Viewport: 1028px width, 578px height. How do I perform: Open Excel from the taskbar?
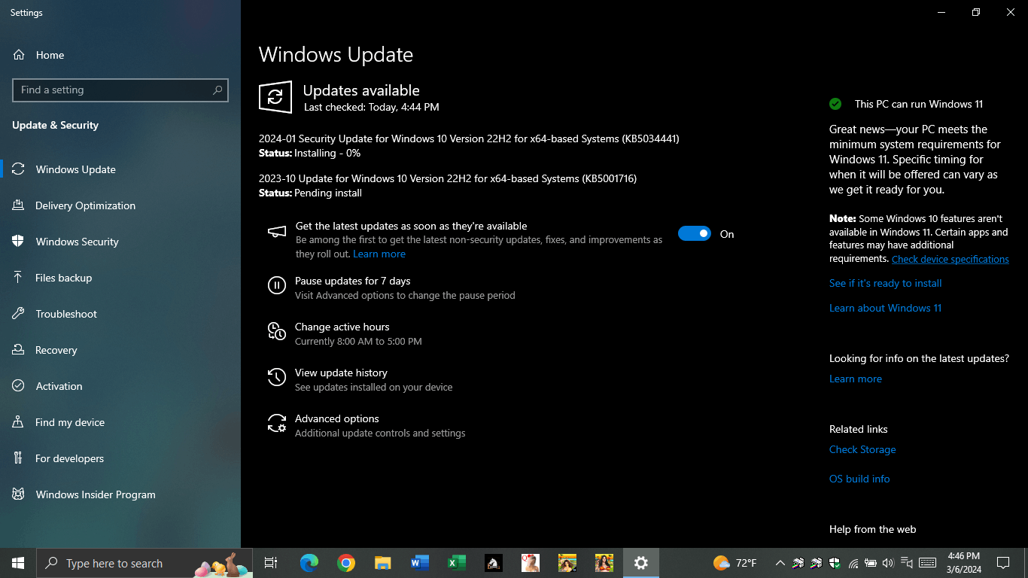tap(457, 563)
